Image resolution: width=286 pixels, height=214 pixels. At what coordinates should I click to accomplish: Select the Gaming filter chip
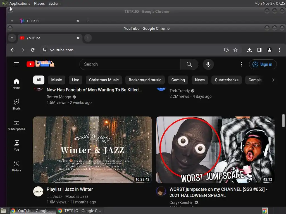(178, 80)
